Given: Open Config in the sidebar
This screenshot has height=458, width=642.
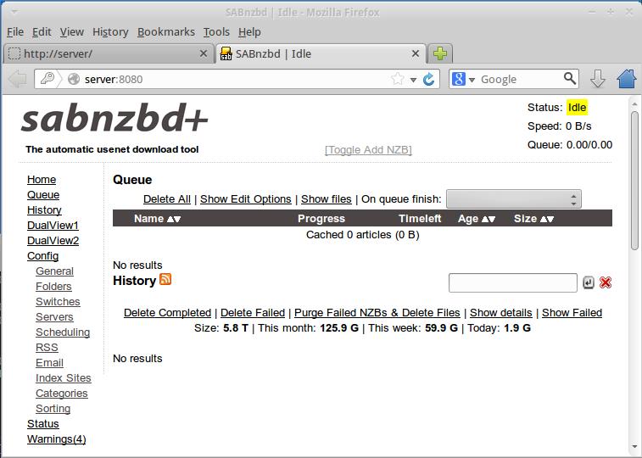Looking at the screenshot, I should click(x=42, y=256).
